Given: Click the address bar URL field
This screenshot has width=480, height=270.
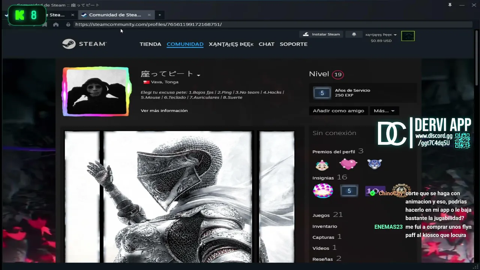Looking at the screenshot, I should [x=273, y=24].
